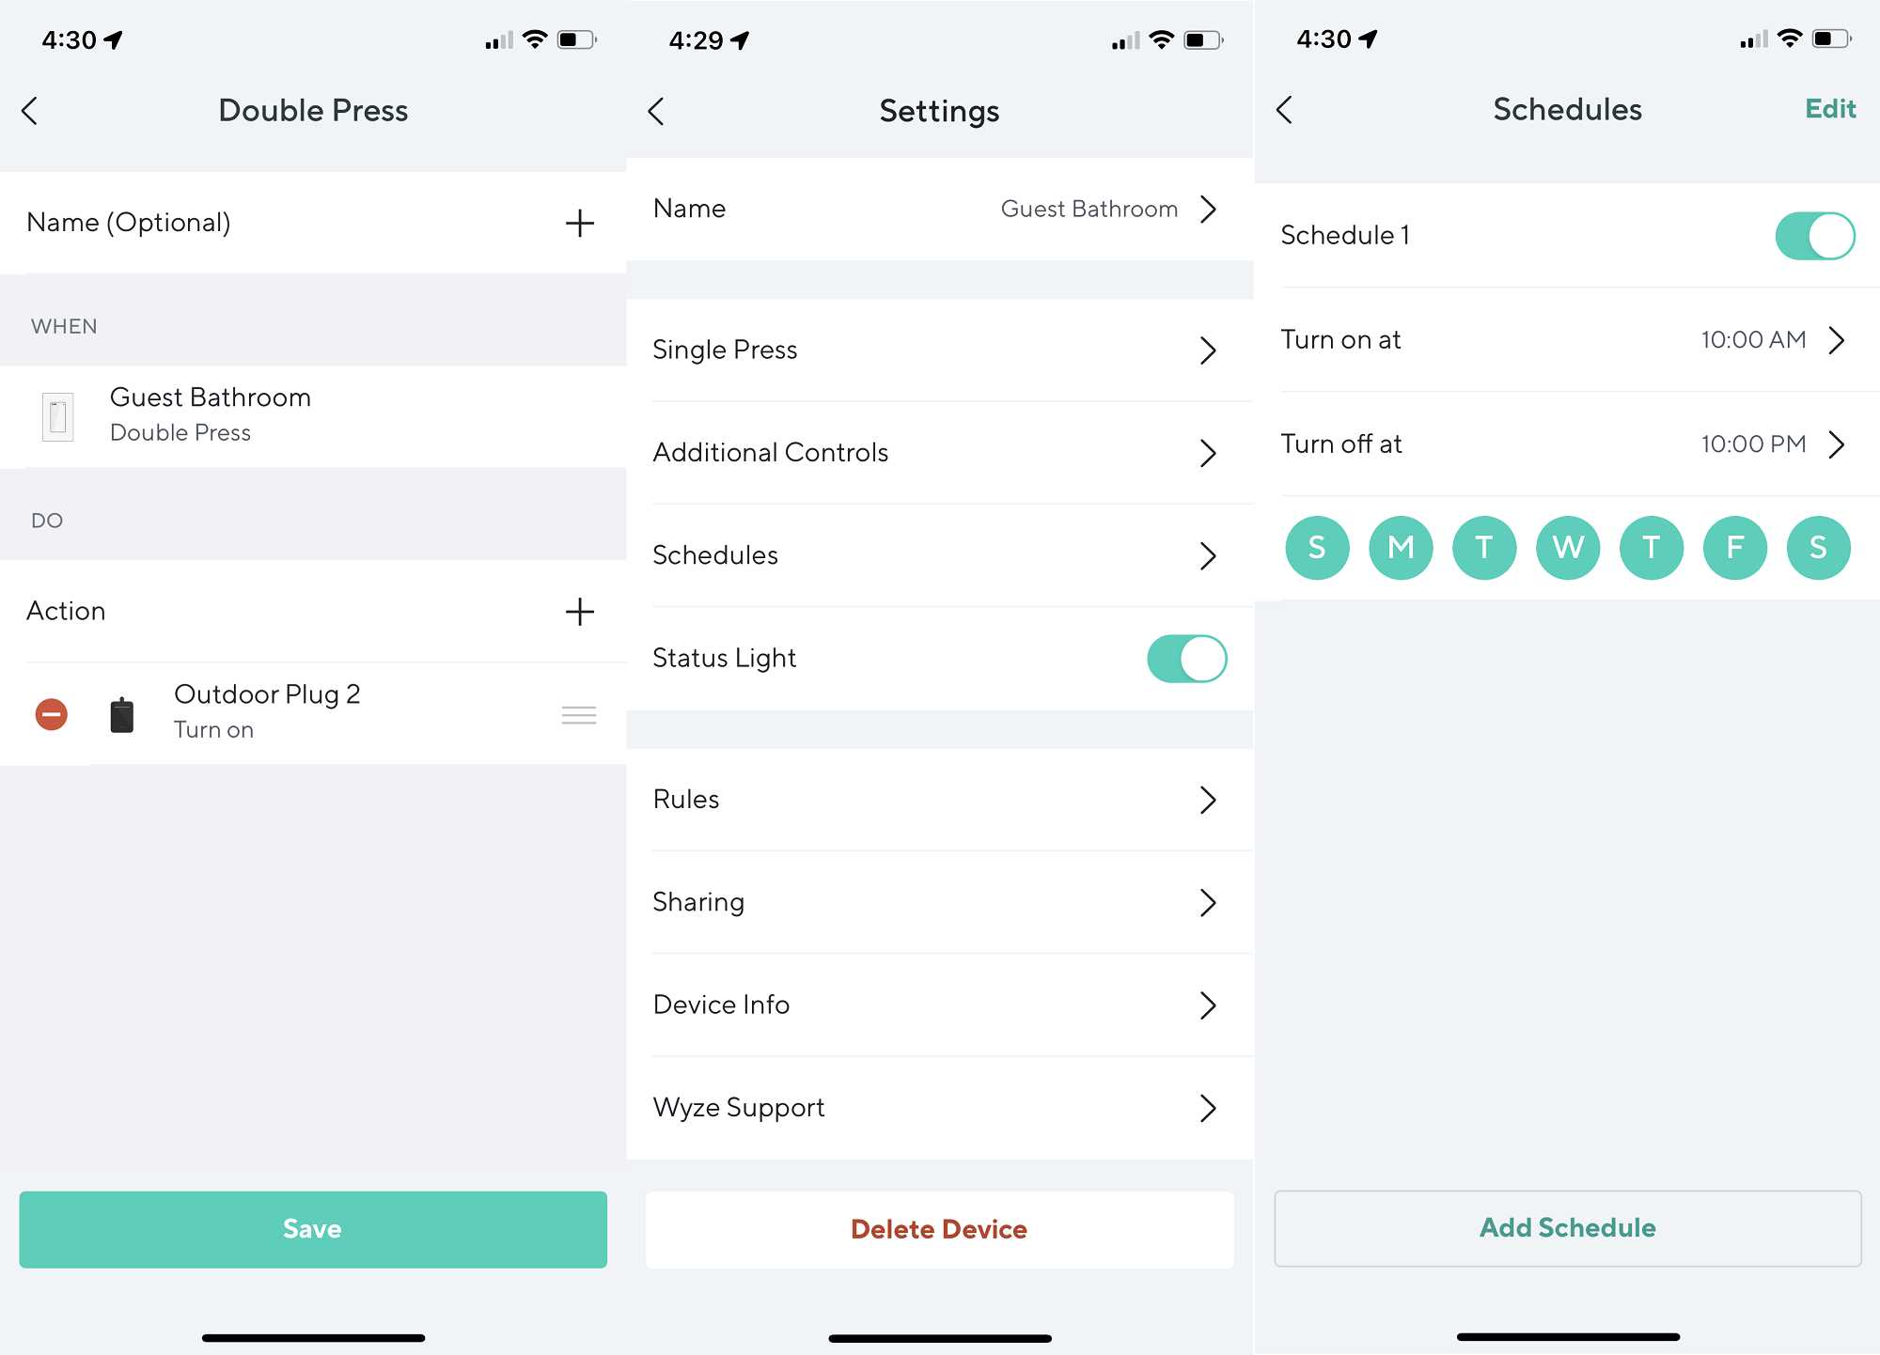Go back from the Double Press screen

tap(30, 111)
